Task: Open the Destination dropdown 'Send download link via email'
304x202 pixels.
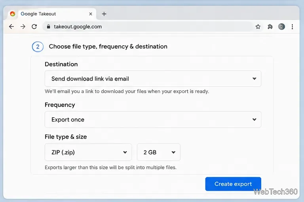Action: (153, 79)
